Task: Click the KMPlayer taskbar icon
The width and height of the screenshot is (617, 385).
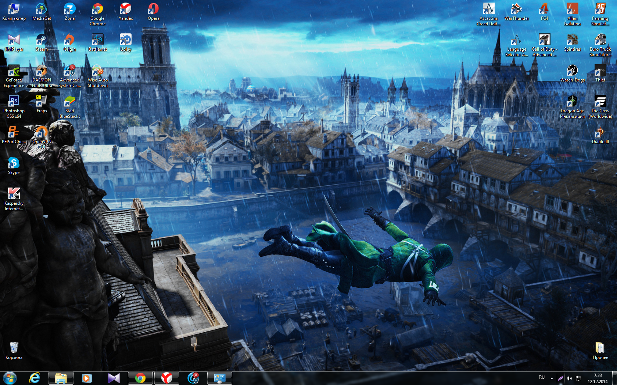Action: pyautogui.click(x=114, y=378)
